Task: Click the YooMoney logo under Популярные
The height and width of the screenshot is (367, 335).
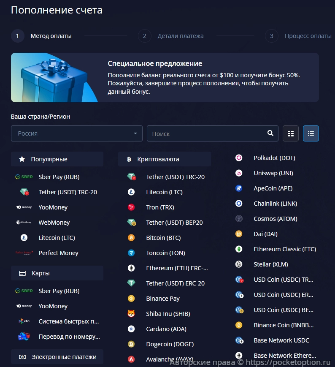Action: click(24, 207)
